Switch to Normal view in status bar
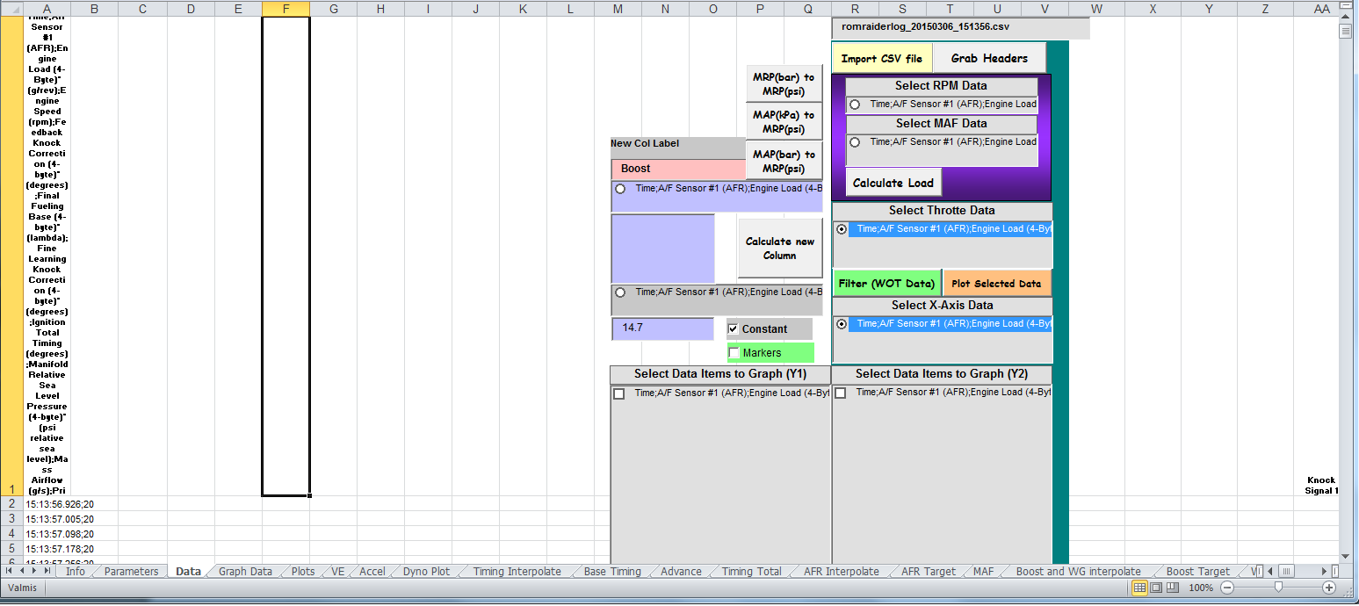1359x606 pixels. (x=1139, y=588)
